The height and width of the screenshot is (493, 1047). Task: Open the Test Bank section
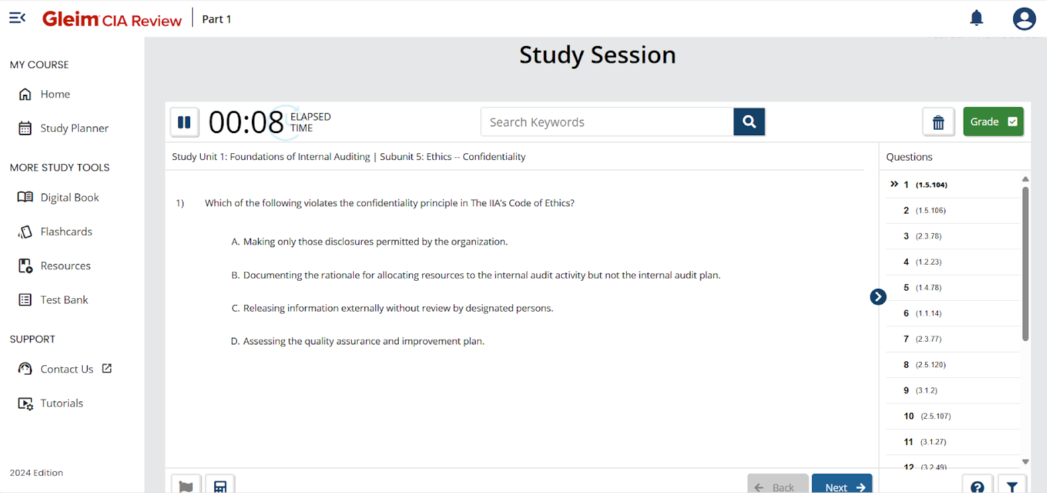coord(64,300)
